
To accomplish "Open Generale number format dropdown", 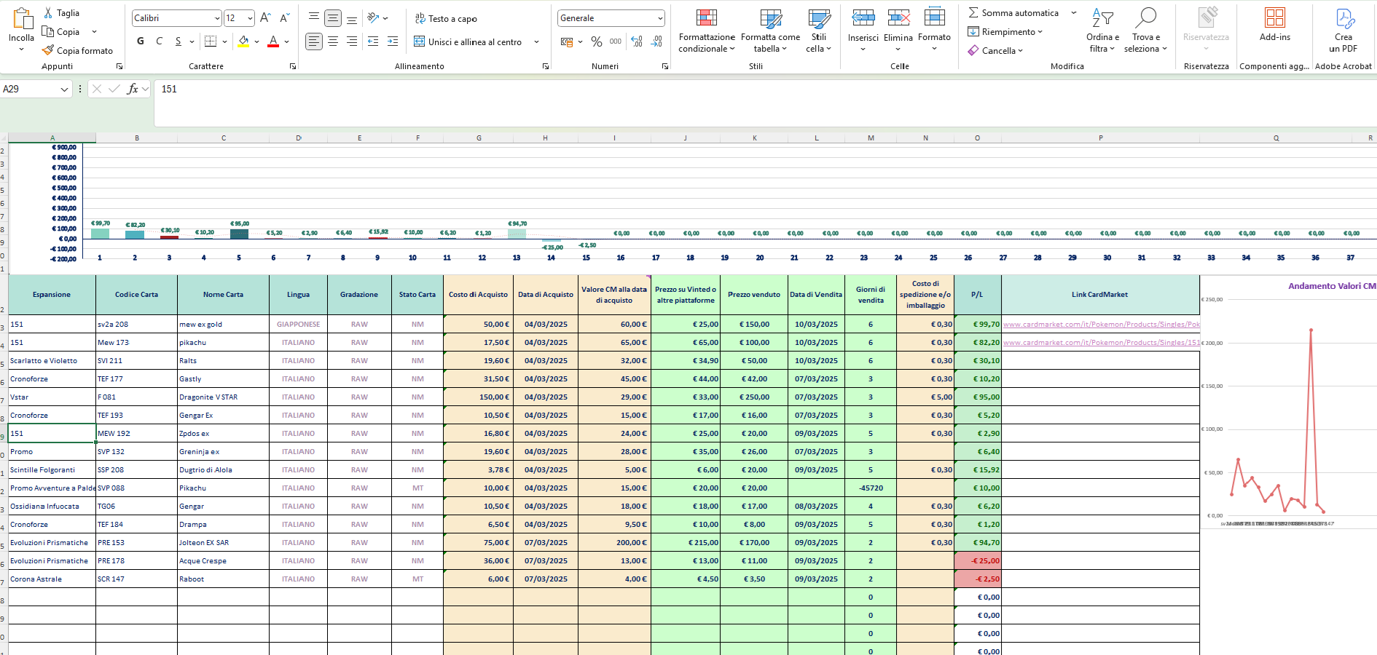I will point(660,18).
